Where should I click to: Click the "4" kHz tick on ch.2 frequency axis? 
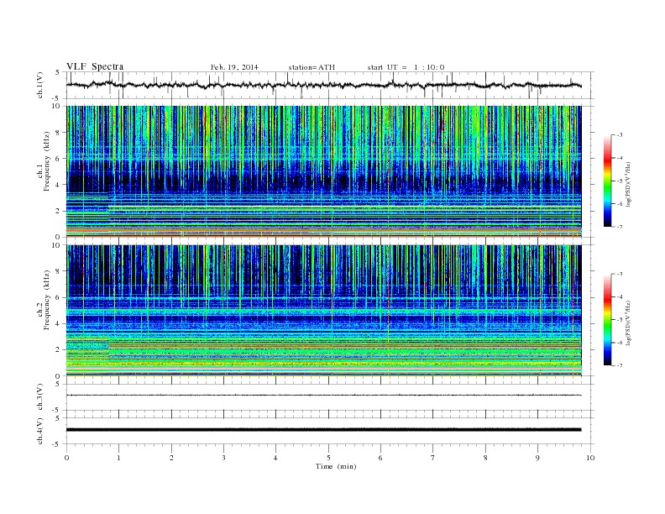(x=58, y=323)
